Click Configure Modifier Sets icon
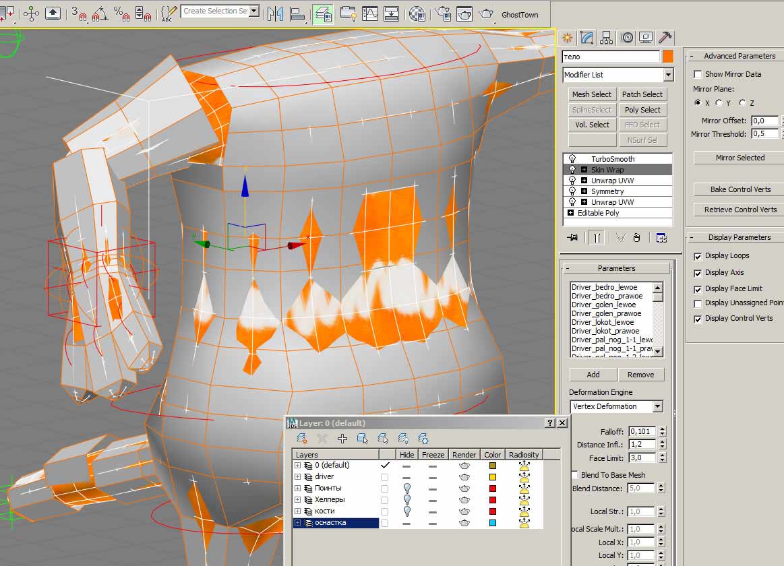 tap(661, 237)
